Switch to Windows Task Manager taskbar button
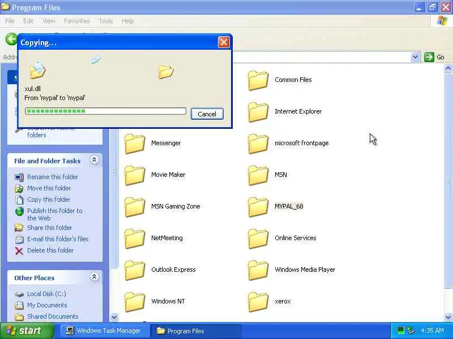453x339 pixels. coord(104,331)
